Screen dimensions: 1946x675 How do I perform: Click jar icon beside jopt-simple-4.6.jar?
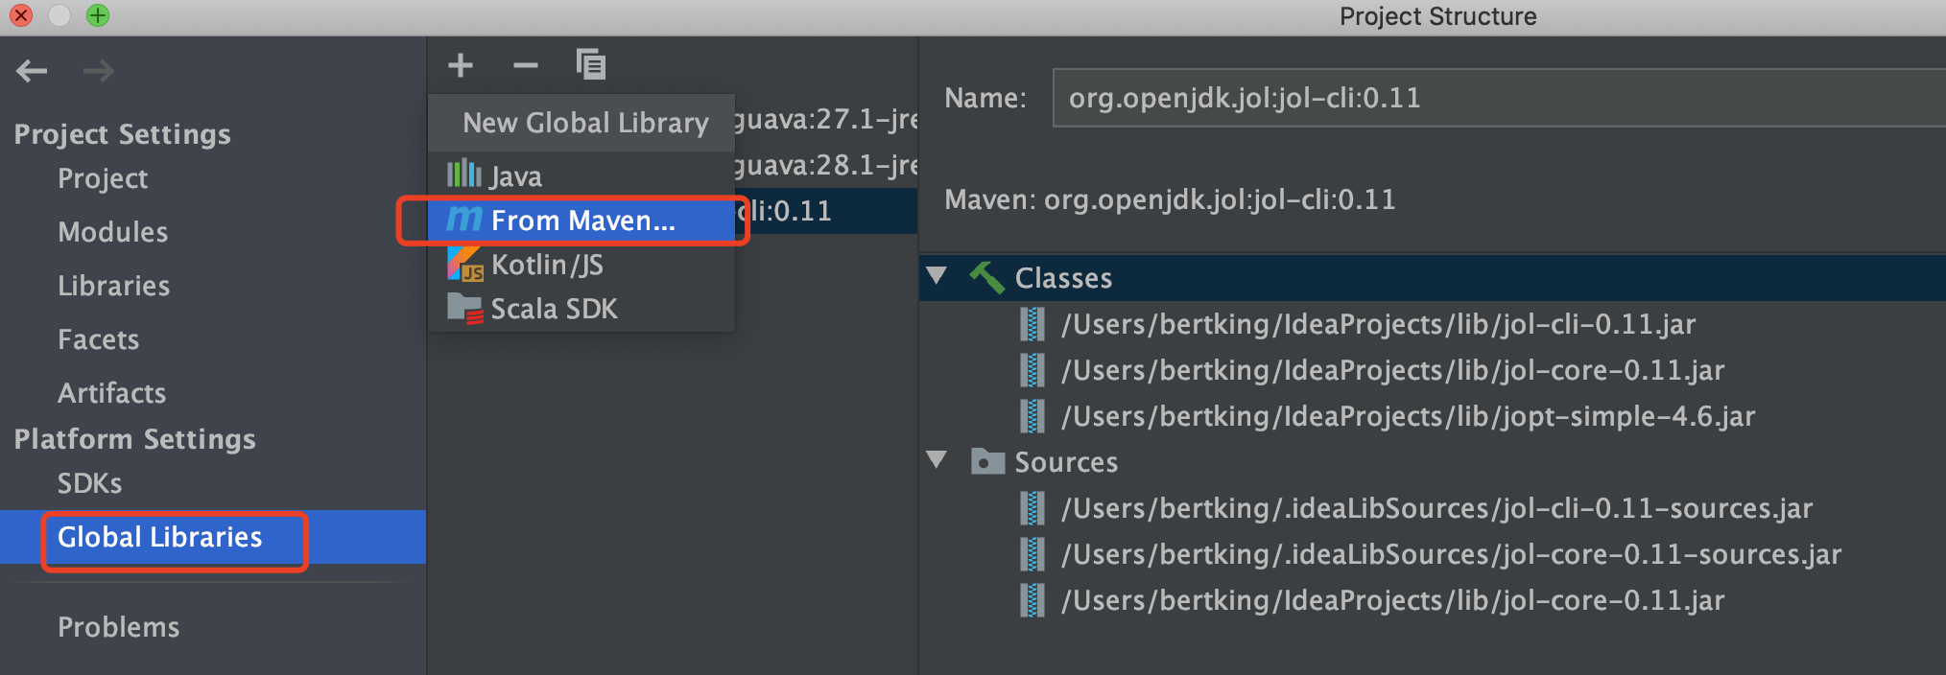click(1032, 416)
